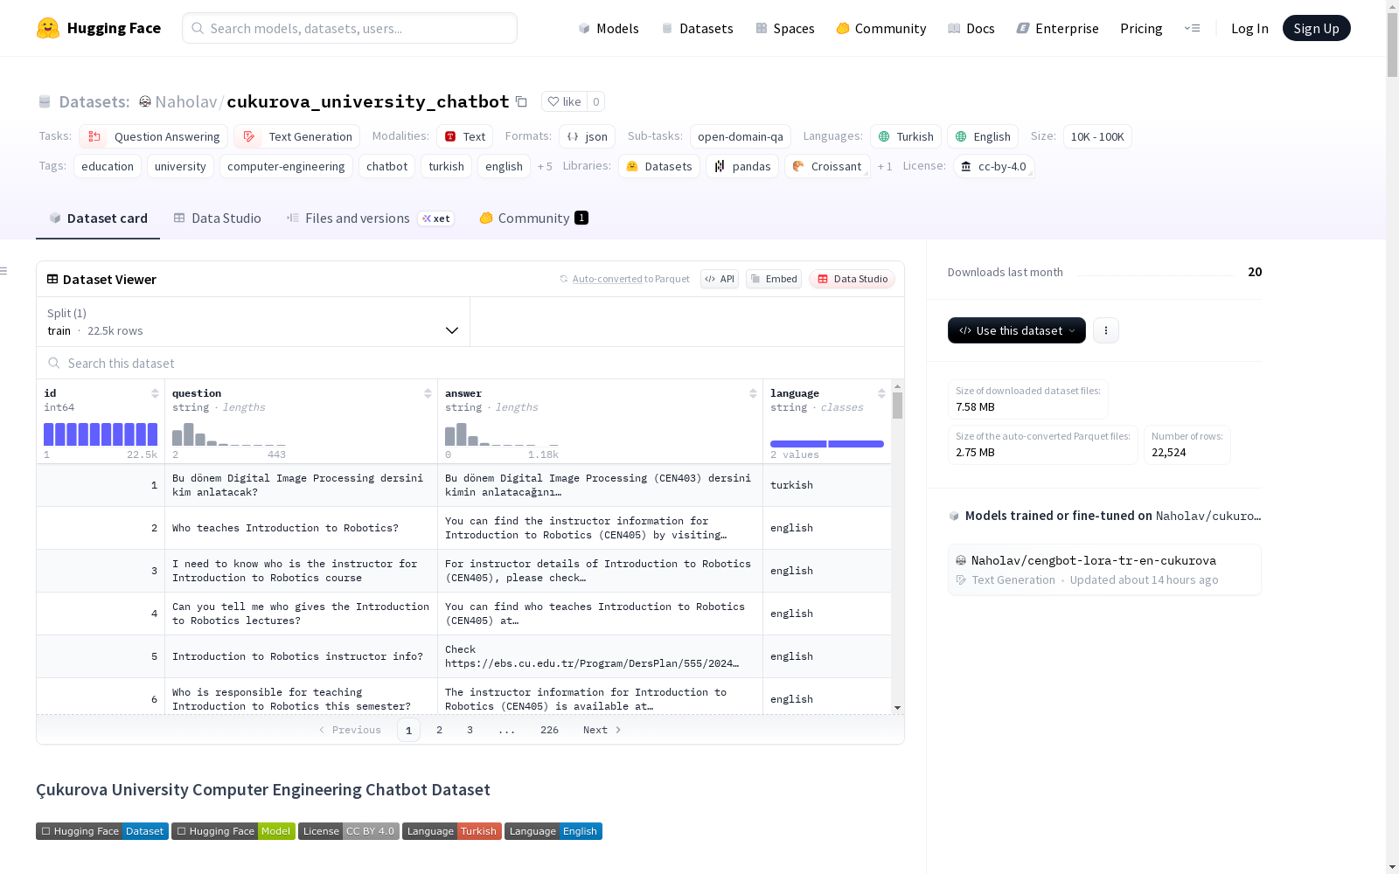The image size is (1399, 874).
Task: Open the Community menu item in navbar
Action: coord(881,28)
